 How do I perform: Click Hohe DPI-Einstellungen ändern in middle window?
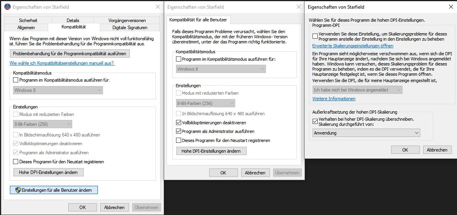212,151
